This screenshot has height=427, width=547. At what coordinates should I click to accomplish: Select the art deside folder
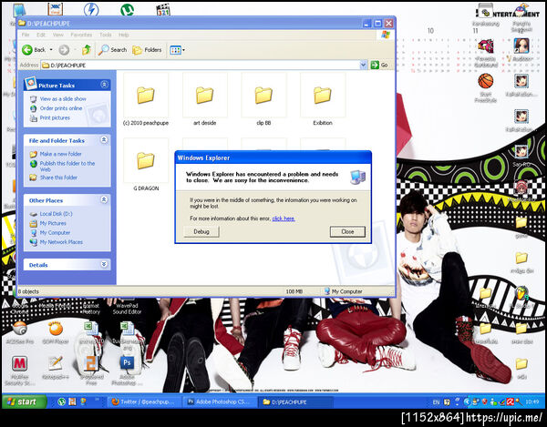(x=205, y=100)
